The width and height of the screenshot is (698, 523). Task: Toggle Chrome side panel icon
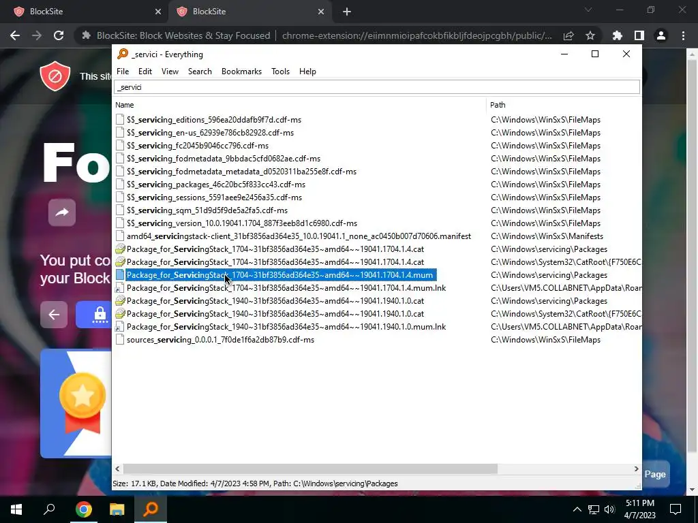[639, 35]
